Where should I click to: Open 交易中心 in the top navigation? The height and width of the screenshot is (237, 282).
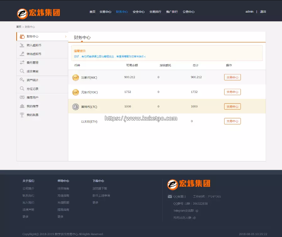pos(105,12)
